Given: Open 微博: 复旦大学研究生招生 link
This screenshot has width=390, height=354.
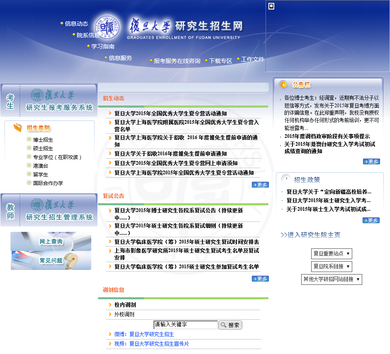Looking at the screenshot, I should [144, 334].
